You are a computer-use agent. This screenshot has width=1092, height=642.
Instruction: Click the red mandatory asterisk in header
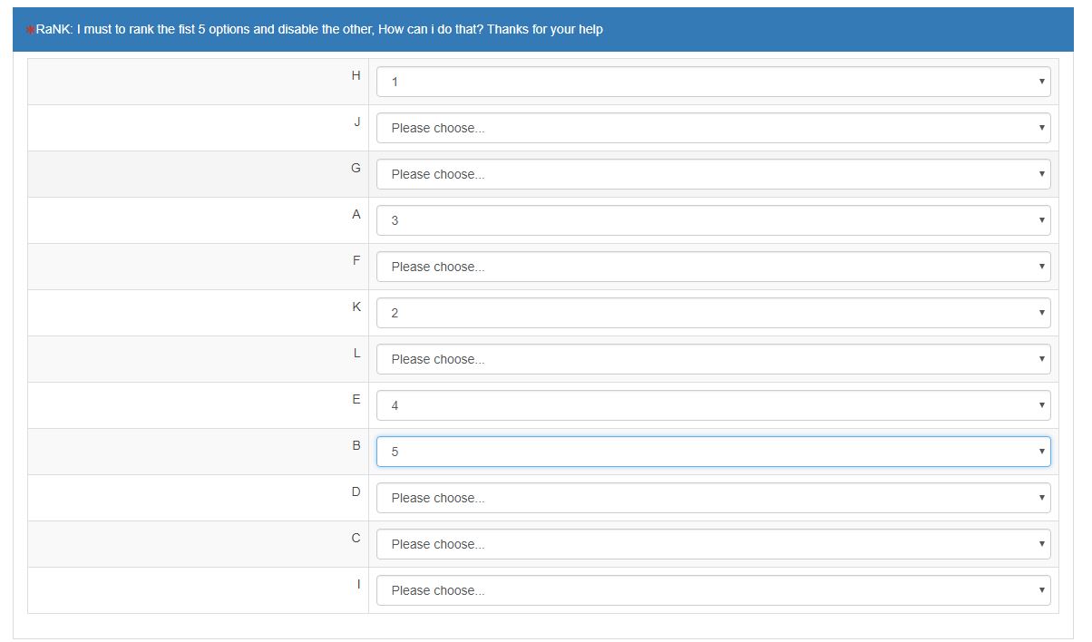[30, 31]
